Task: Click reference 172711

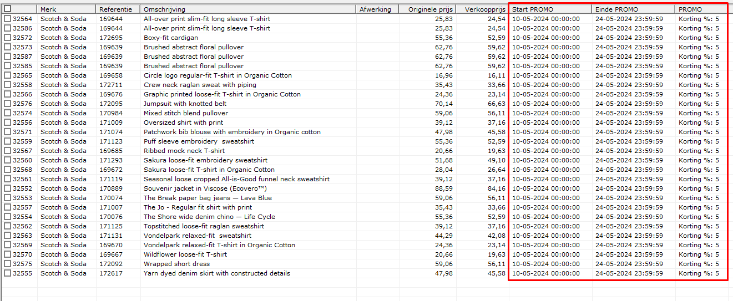Action: point(111,85)
